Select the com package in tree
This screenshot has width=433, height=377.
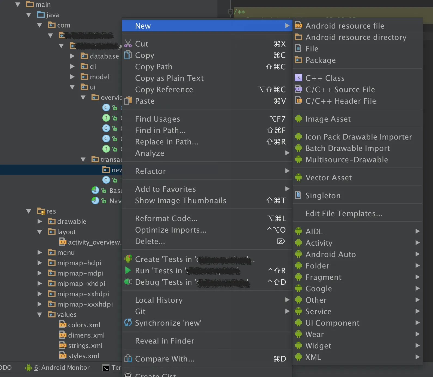(x=64, y=25)
